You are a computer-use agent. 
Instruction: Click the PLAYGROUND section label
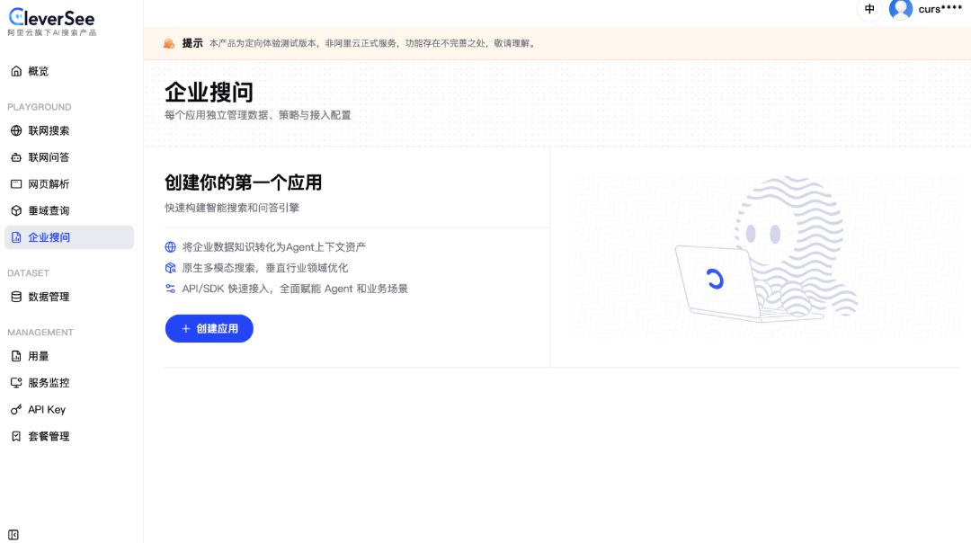[39, 107]
